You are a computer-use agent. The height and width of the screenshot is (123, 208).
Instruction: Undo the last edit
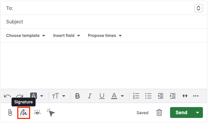pos(7,96)
